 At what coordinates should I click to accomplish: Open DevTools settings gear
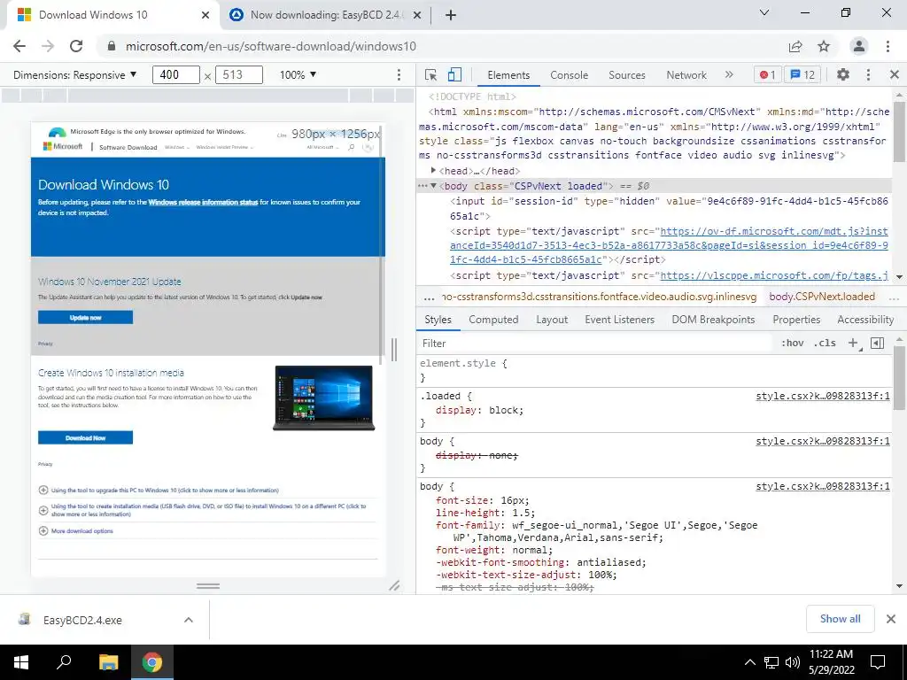pyautogui.click(x=843, y=74)
